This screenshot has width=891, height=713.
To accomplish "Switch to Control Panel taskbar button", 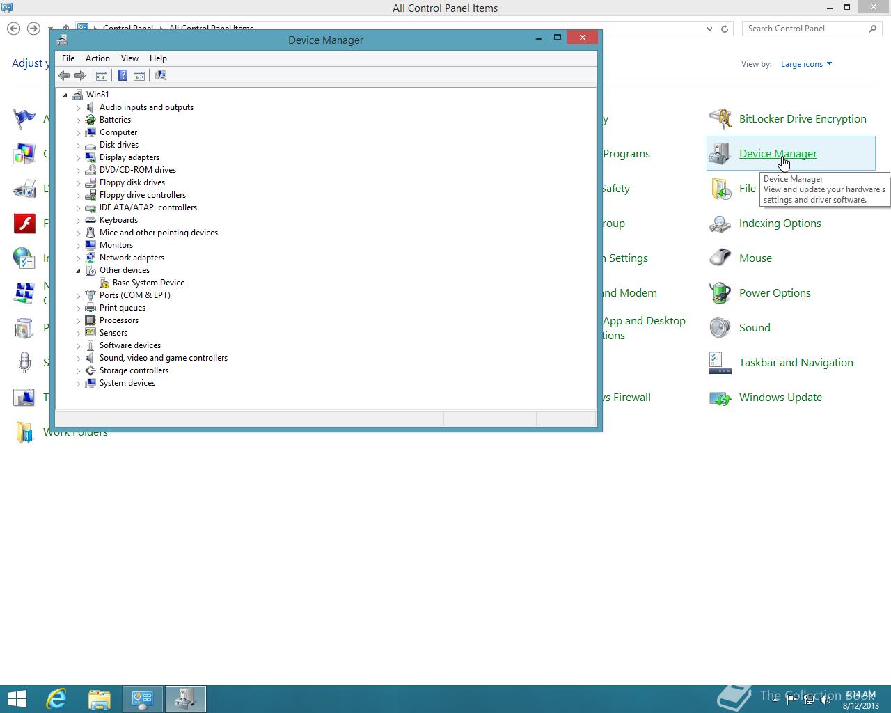I will pos(143,699).
